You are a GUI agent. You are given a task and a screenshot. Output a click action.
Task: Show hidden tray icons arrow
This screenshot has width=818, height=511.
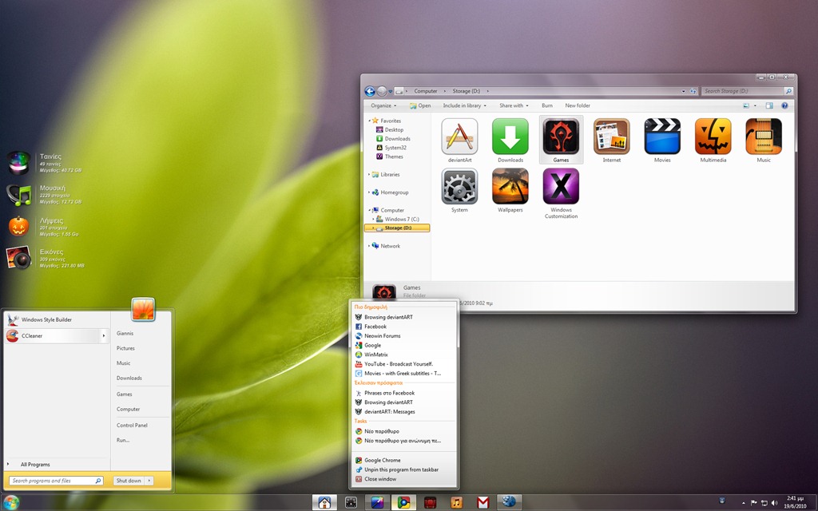click(x=744, y=504)
